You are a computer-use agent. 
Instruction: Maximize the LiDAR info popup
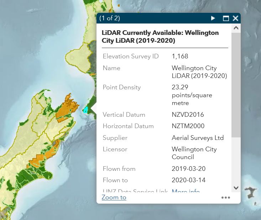tap(226, 18)
